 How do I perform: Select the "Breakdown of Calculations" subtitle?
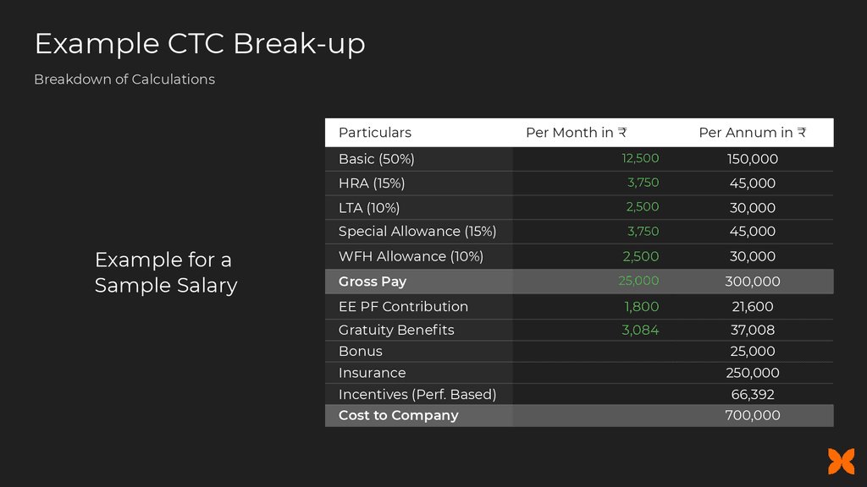(124, 79)
